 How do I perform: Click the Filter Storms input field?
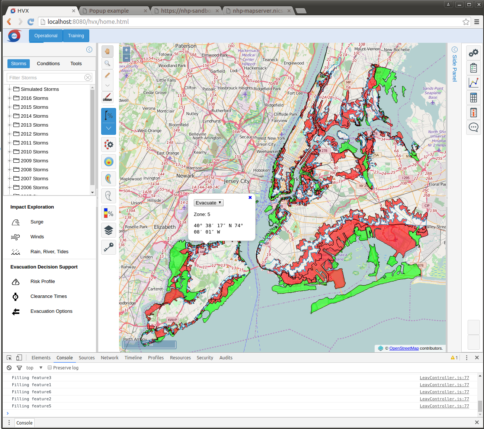46,77
